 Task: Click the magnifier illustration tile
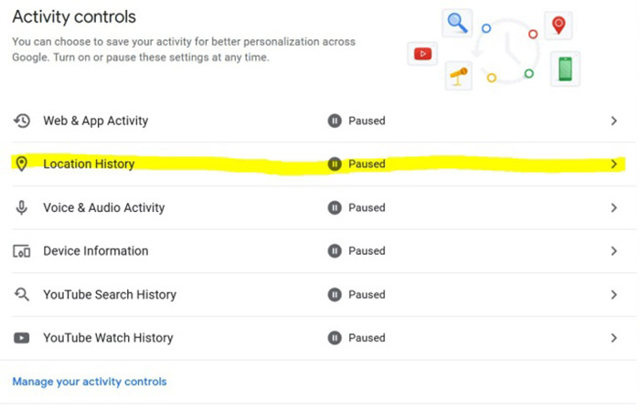pos(457,22)
